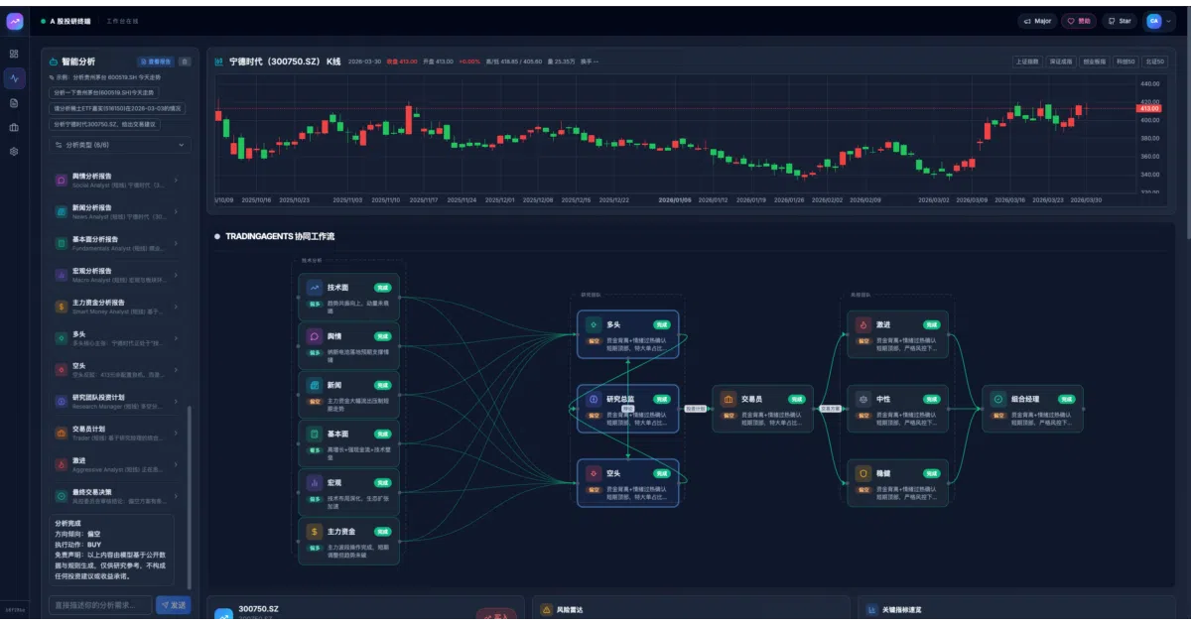This screenshot has width=1191, height=625.
Task: Click the trash icon beside 查看报告
Action: [185, 62]
